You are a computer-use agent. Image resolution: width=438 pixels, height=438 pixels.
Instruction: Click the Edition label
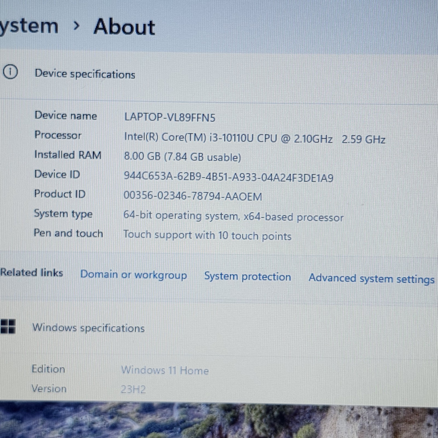click(48, 369)
